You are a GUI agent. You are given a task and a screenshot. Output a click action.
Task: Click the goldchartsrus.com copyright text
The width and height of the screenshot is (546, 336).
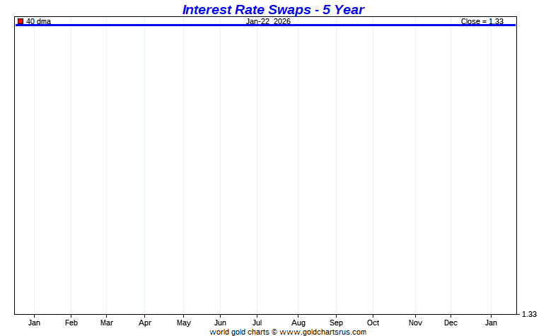[288, 332]
